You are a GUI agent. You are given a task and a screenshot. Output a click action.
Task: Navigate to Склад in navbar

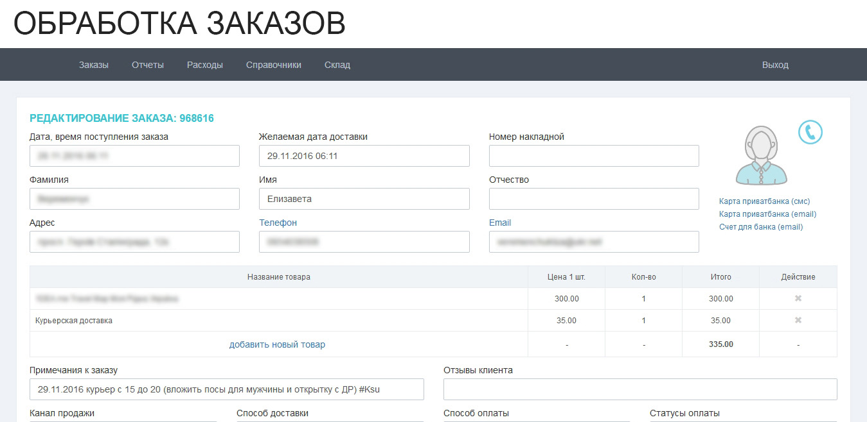pos(337,65)
